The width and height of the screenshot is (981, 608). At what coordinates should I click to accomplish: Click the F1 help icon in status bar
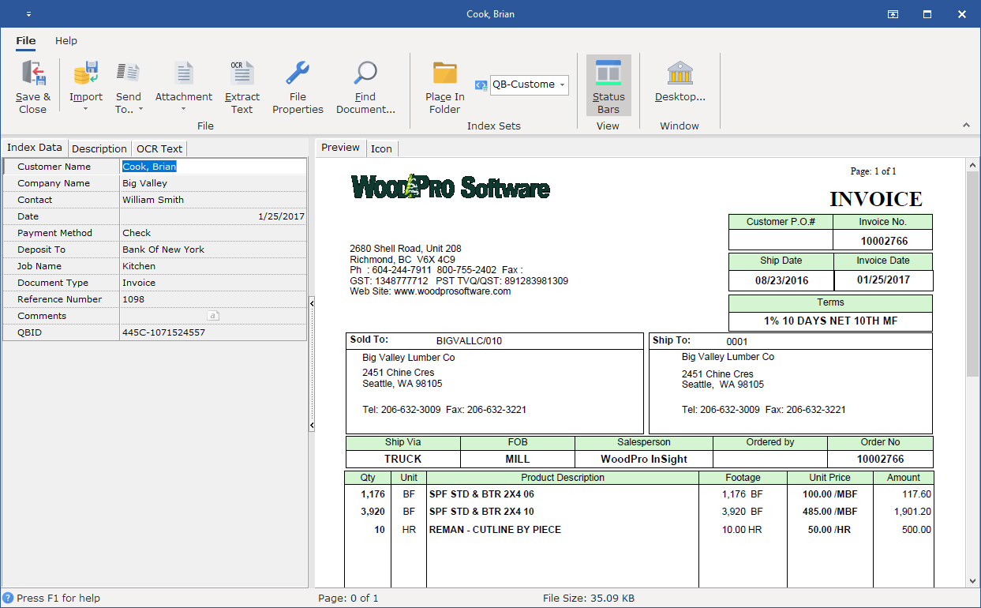(8, 598)
